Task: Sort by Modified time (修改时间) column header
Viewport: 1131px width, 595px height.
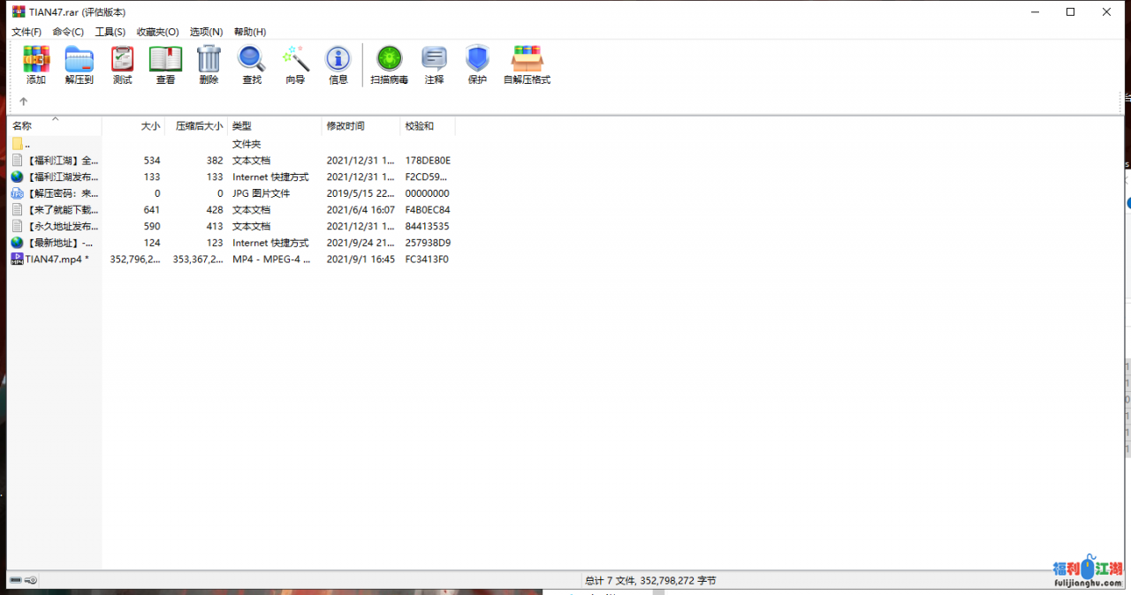Action: coord(345,126)
